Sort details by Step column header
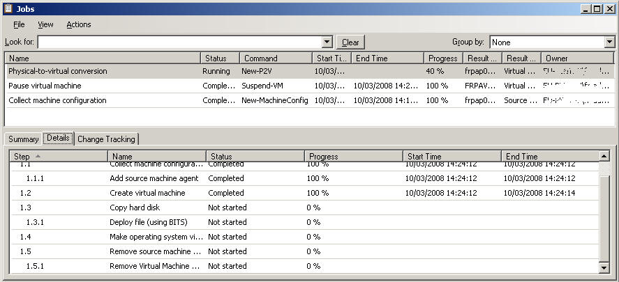Viewport: 619px width, 282px height. click(x=59, y=157)
